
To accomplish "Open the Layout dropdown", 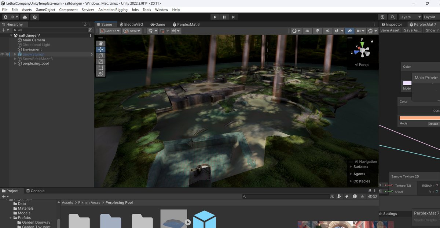I will [x=431, y=17].
